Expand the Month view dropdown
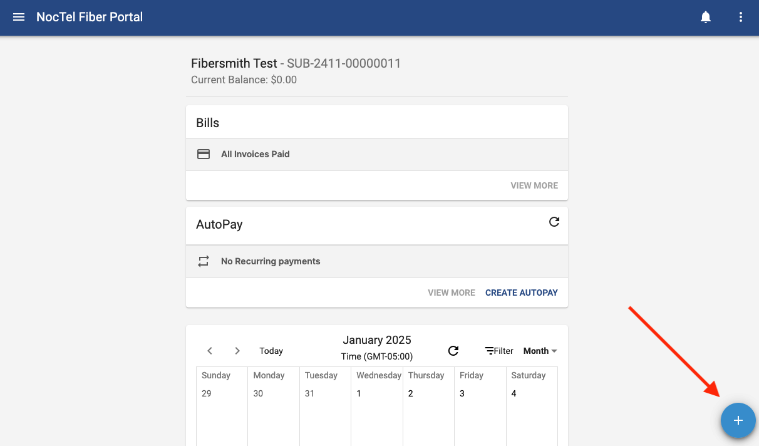 540,351
